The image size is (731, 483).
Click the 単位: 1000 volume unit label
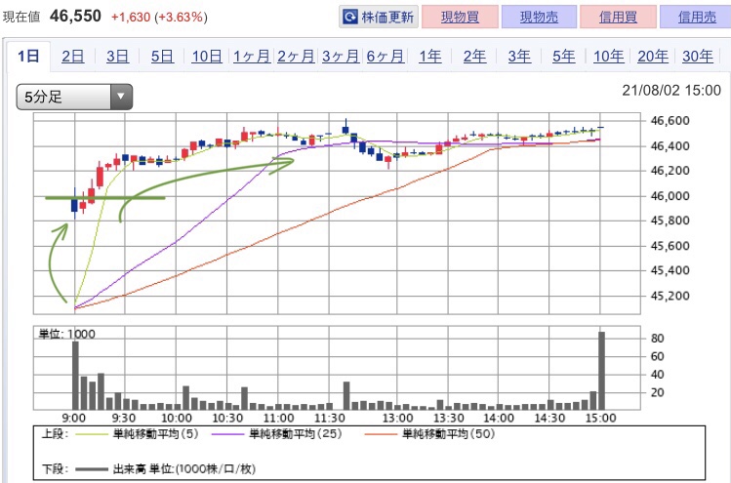coord(66,334)
